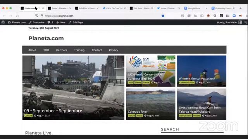Image resolution: width=248 pixels, height=139 pixels.
Task: Switch to the IUCN CEC on Twitter tab
Action: (114, 8)
